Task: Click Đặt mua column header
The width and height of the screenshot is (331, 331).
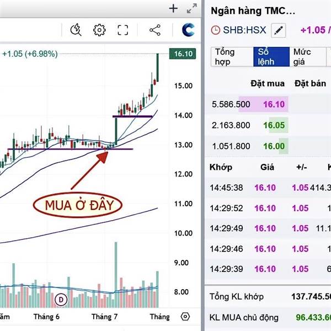Action: point(268,84)
